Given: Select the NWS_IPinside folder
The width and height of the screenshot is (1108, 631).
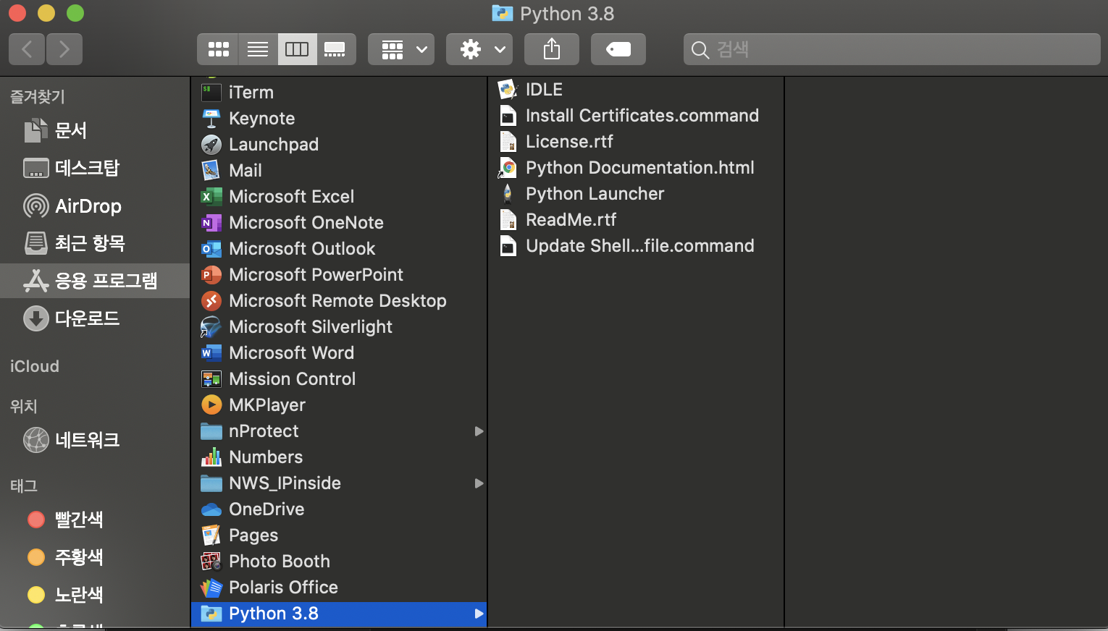Looking at the screenshot, I should [339, 483].
